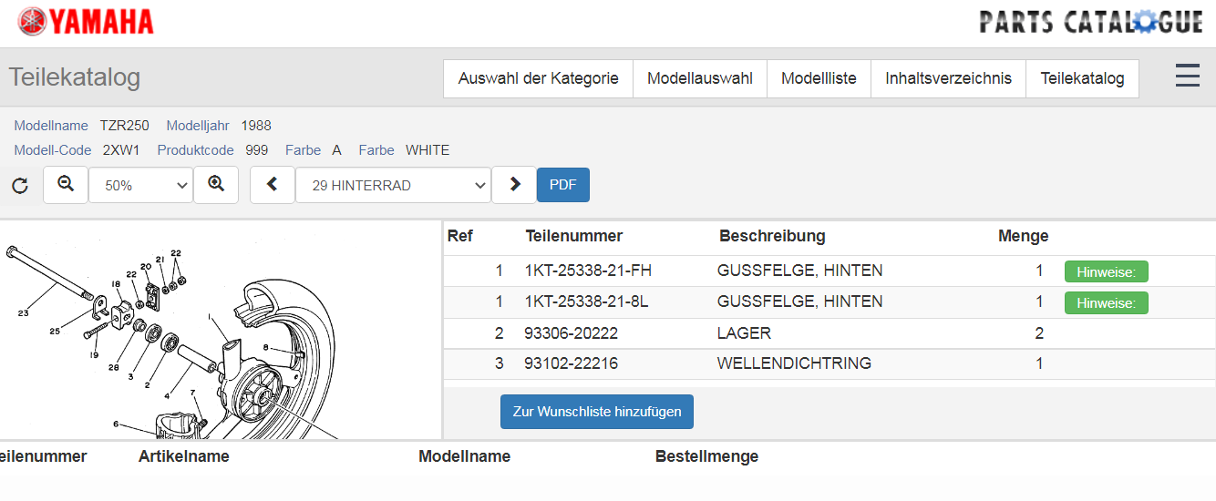Show Hinweise for part 1KT-25338-21-8L
This screenshot has height=501, width=1216.
click(x=1106, y=302)
